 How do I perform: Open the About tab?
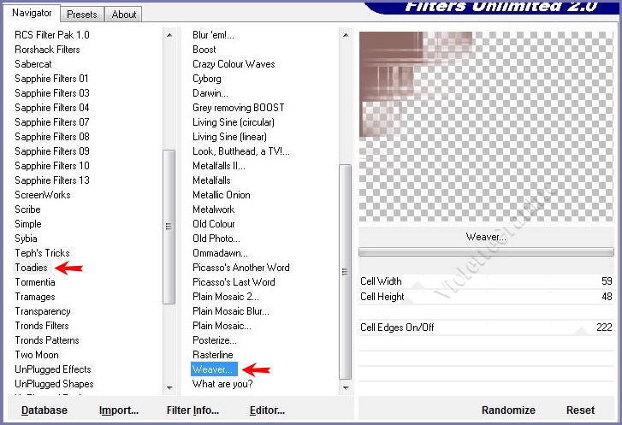(x=124, y=15)
